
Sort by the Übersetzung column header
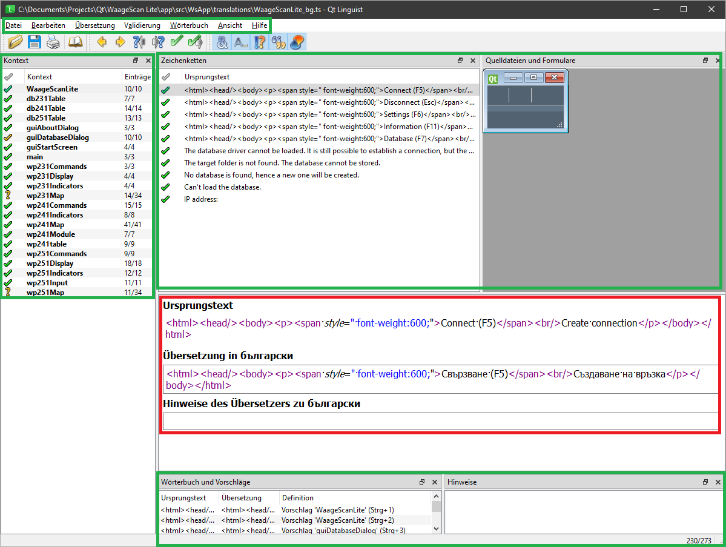(x=249, y=498)
